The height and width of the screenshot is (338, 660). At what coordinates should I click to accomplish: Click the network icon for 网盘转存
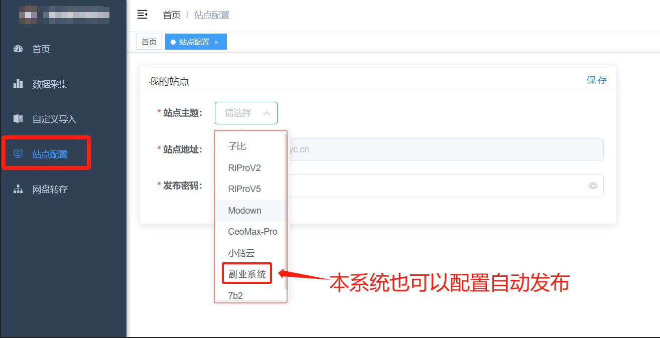[18, 189]
